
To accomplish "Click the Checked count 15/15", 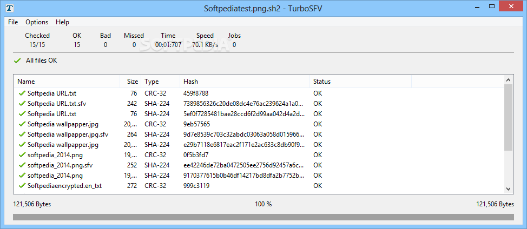I will tap(37, 45).
